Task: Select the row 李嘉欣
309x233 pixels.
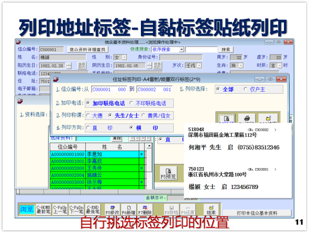Action: point(97,161)
